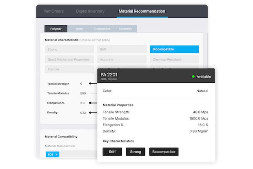The height and width of the screenshot is (169, 253).
Task: Click the PA 2201 material title
Action: (109, 74)
